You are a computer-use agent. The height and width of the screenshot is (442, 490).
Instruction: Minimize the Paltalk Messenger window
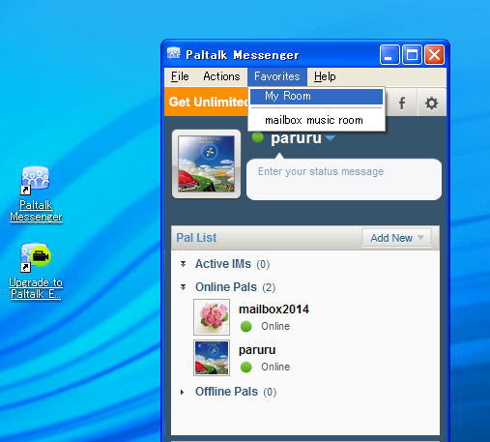tap(389, 54)
